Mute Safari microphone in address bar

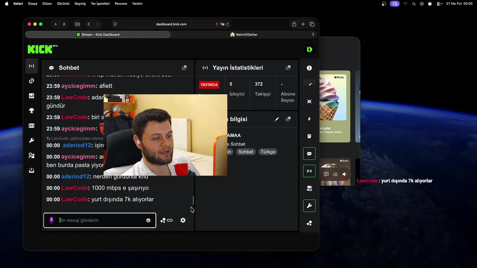click(217, 24)
